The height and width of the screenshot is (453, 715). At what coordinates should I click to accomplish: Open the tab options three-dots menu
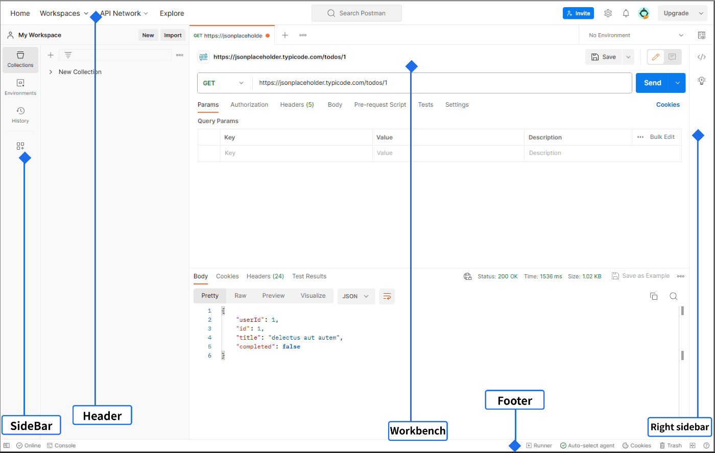tap(303, 35)
